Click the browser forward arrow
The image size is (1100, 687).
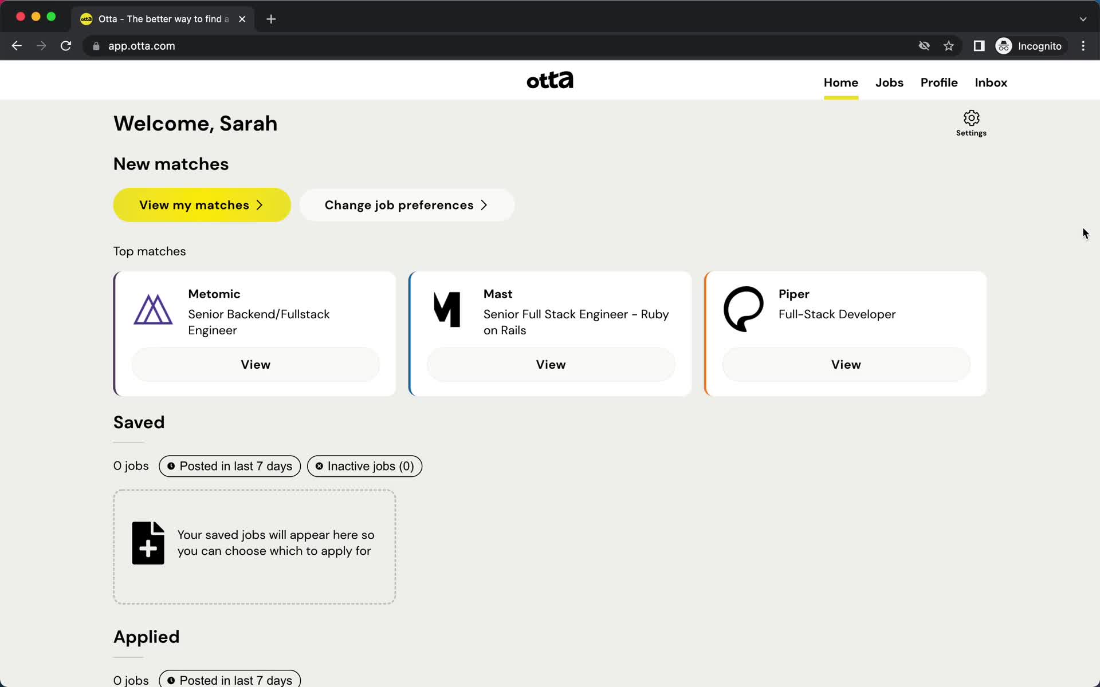[41, 46]
